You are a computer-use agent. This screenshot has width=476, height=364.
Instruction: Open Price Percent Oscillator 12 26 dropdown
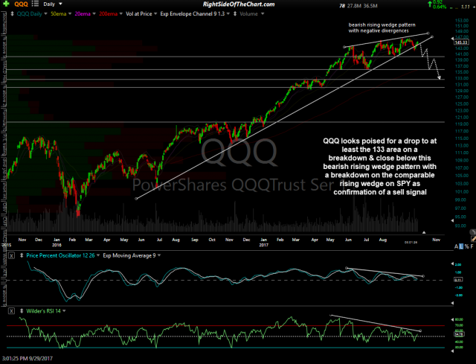pos(97,255)
